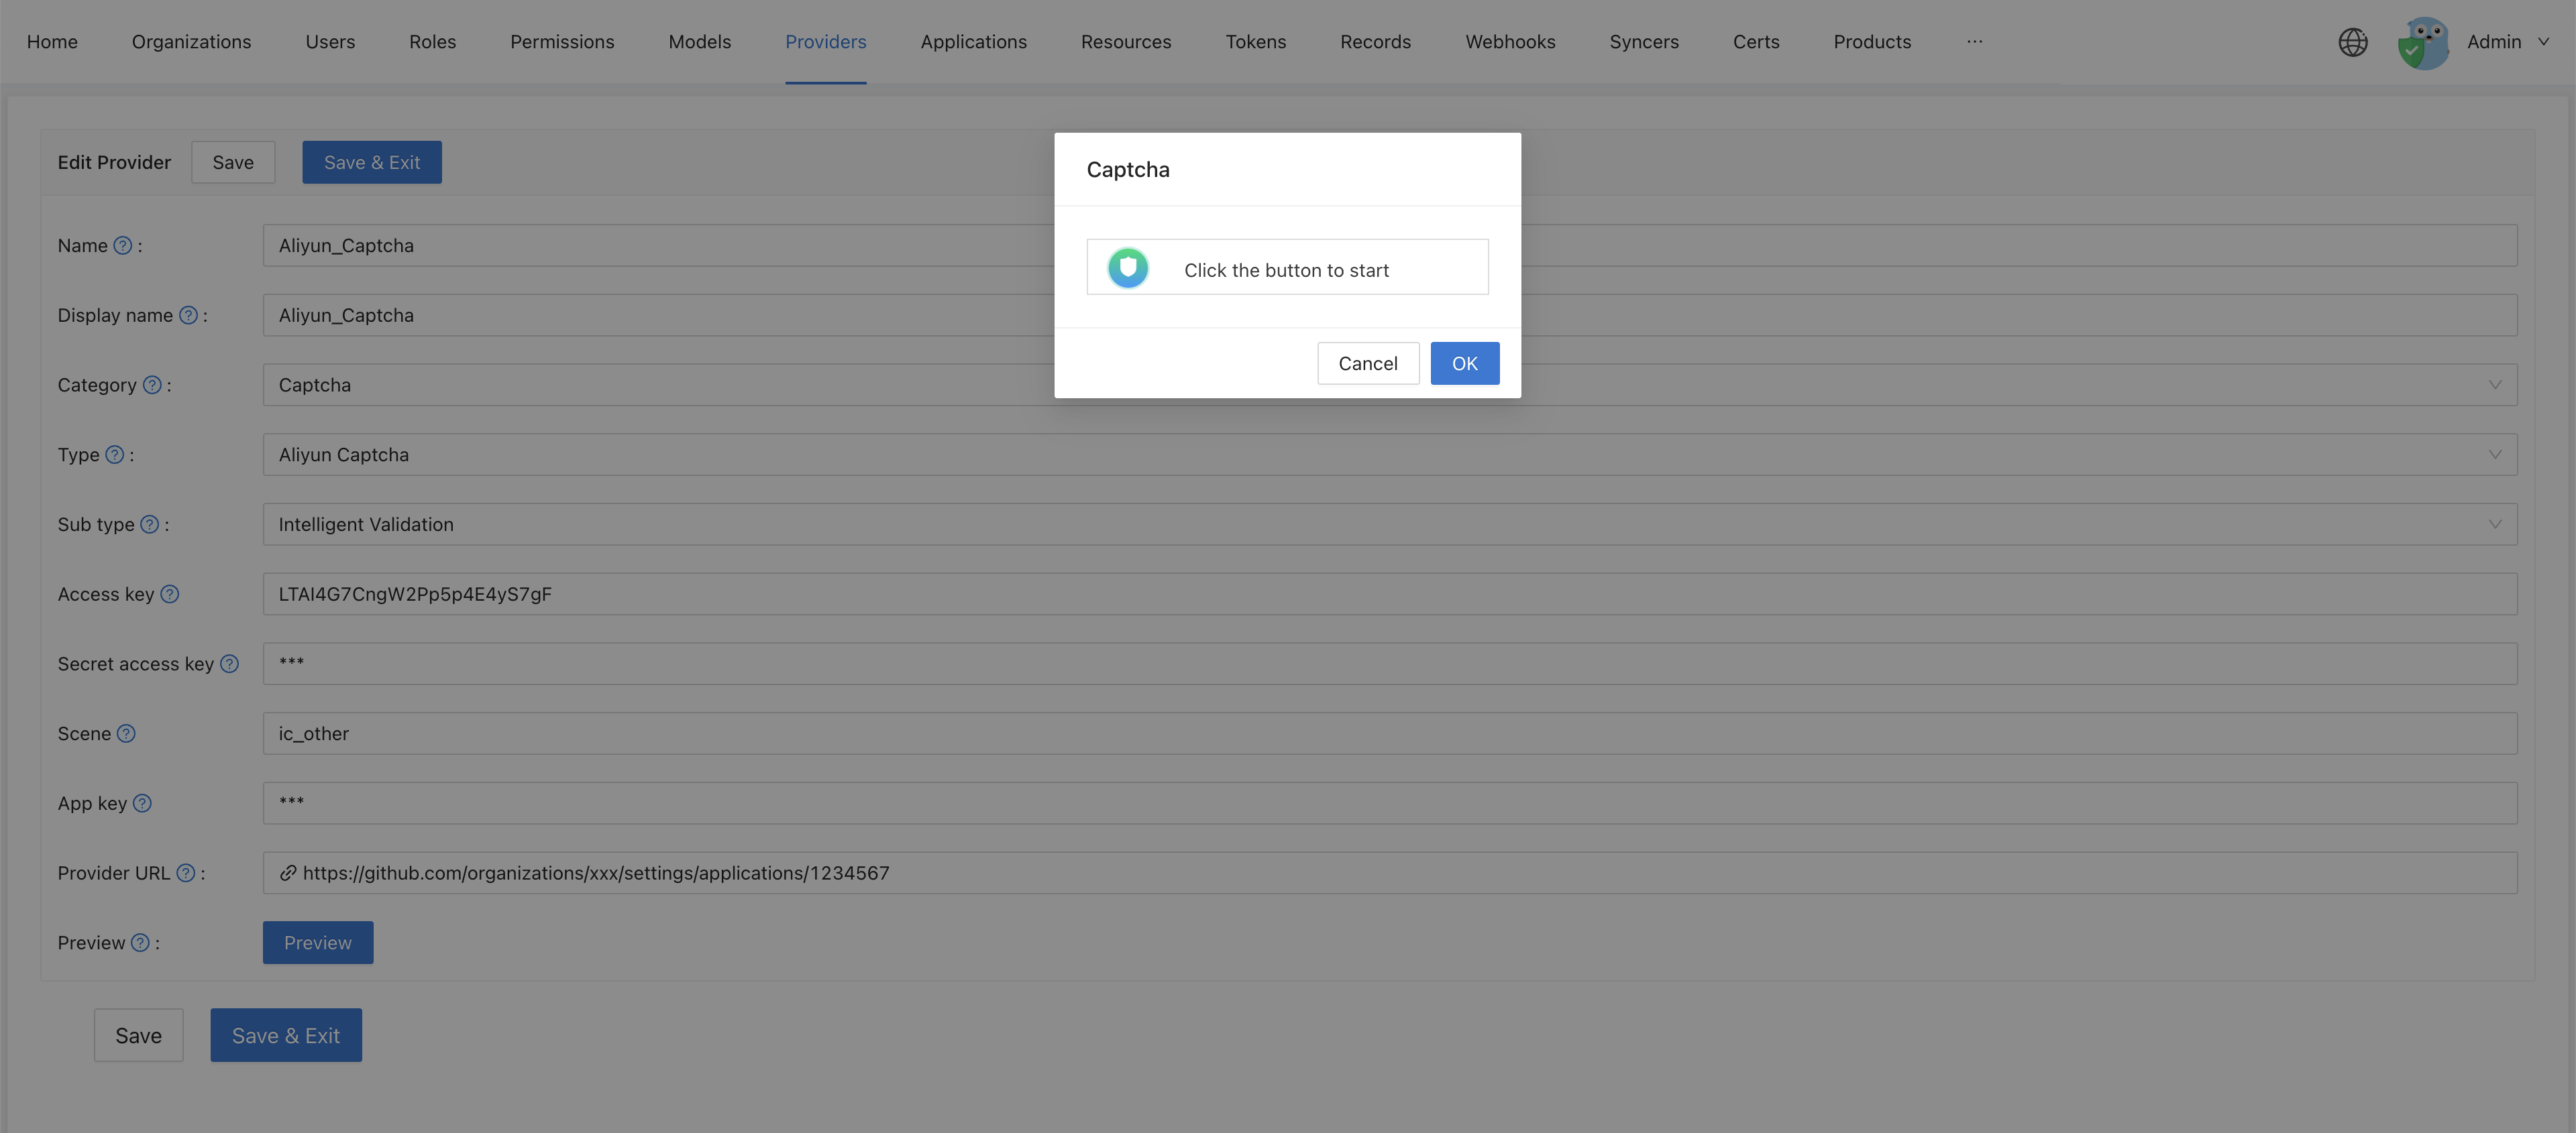Click OK in the Captcha dialog
2576x1133 pixels.
pos(1464,363)
